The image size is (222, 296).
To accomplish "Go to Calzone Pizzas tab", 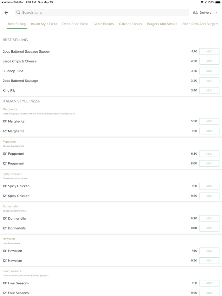I will click(130, 24).
